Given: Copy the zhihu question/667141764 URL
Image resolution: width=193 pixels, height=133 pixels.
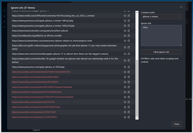Looking at the screenshot, I should 129,102.
